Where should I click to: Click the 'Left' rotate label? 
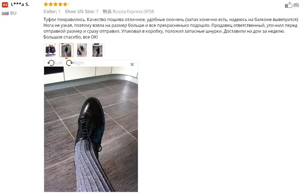click(x=59, y=63)
